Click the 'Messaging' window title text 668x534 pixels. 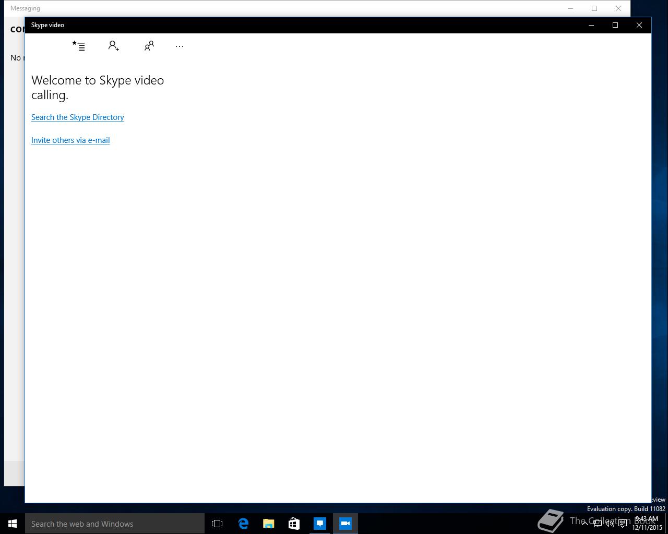[25, 8]
